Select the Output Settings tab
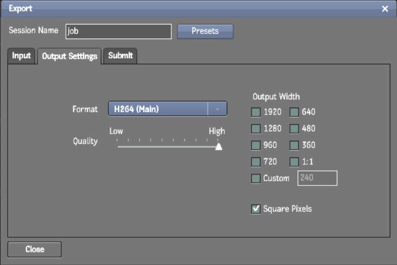Screen dimensions: 397x265 pyautogui.click(x=70, y=56)
